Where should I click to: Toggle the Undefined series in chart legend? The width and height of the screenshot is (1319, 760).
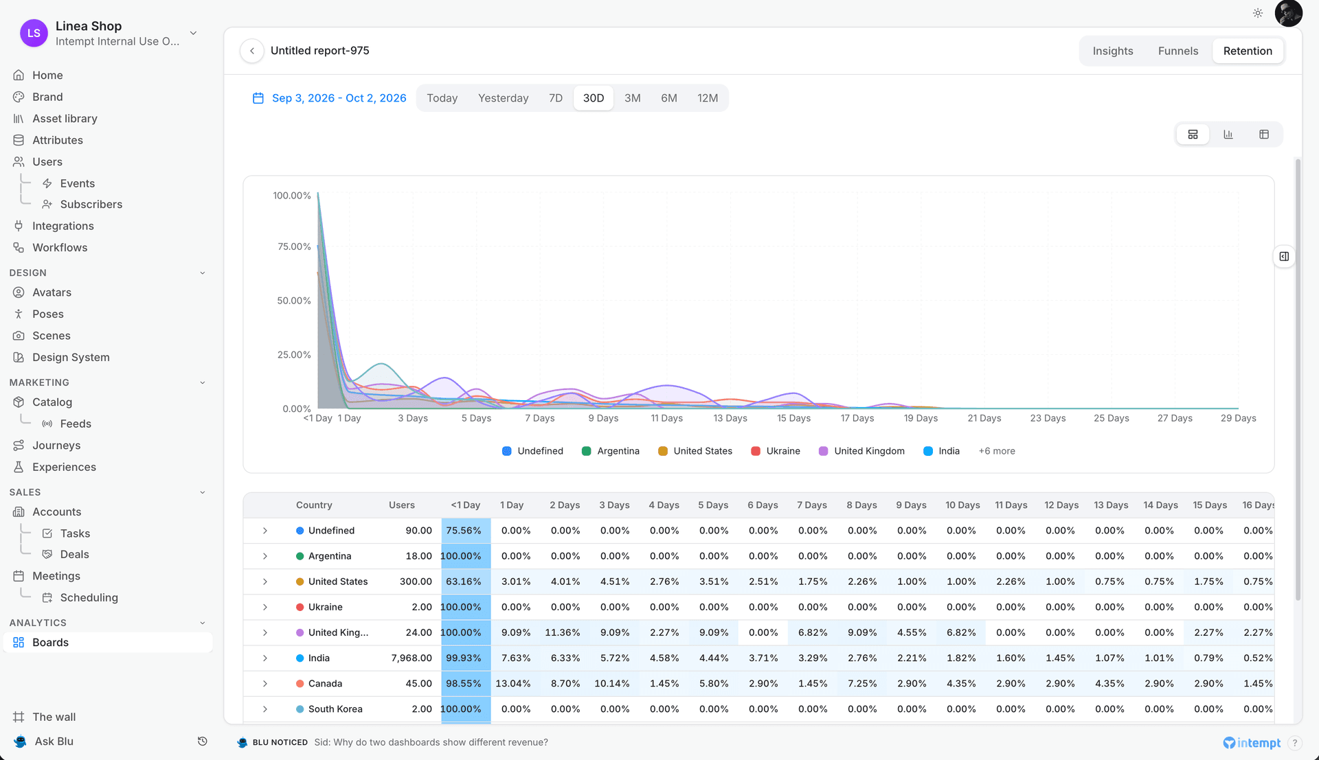pyautogui.click(x=532, y=451)
